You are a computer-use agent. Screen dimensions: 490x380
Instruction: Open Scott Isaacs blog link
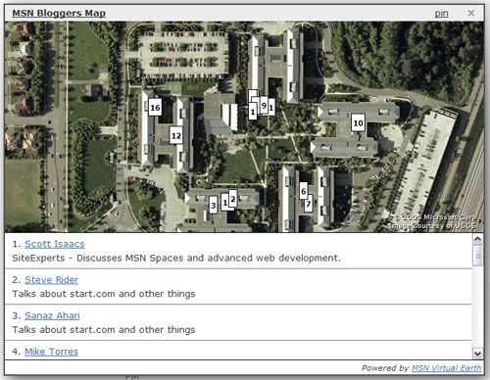click(x=55, y=244)
